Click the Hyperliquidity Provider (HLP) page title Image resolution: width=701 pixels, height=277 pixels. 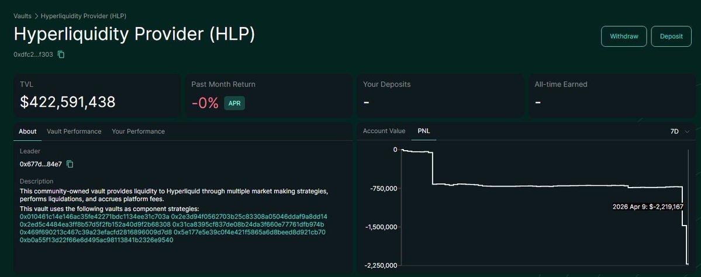pos(134,34)
